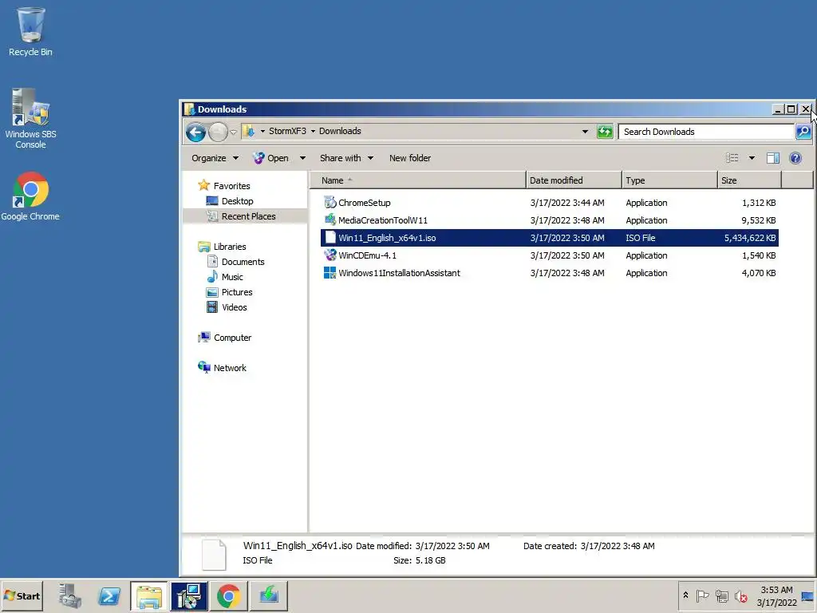Select the Google Chrome desktop shortcut
The width and height of the screenshot is (817, 613).
30,196
